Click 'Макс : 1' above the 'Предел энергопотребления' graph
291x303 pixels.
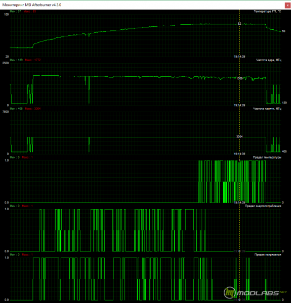click(x=27, y=206)
